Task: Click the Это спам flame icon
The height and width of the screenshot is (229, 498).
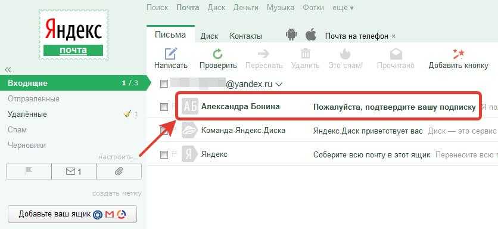Action: click(x=346, y=54)
